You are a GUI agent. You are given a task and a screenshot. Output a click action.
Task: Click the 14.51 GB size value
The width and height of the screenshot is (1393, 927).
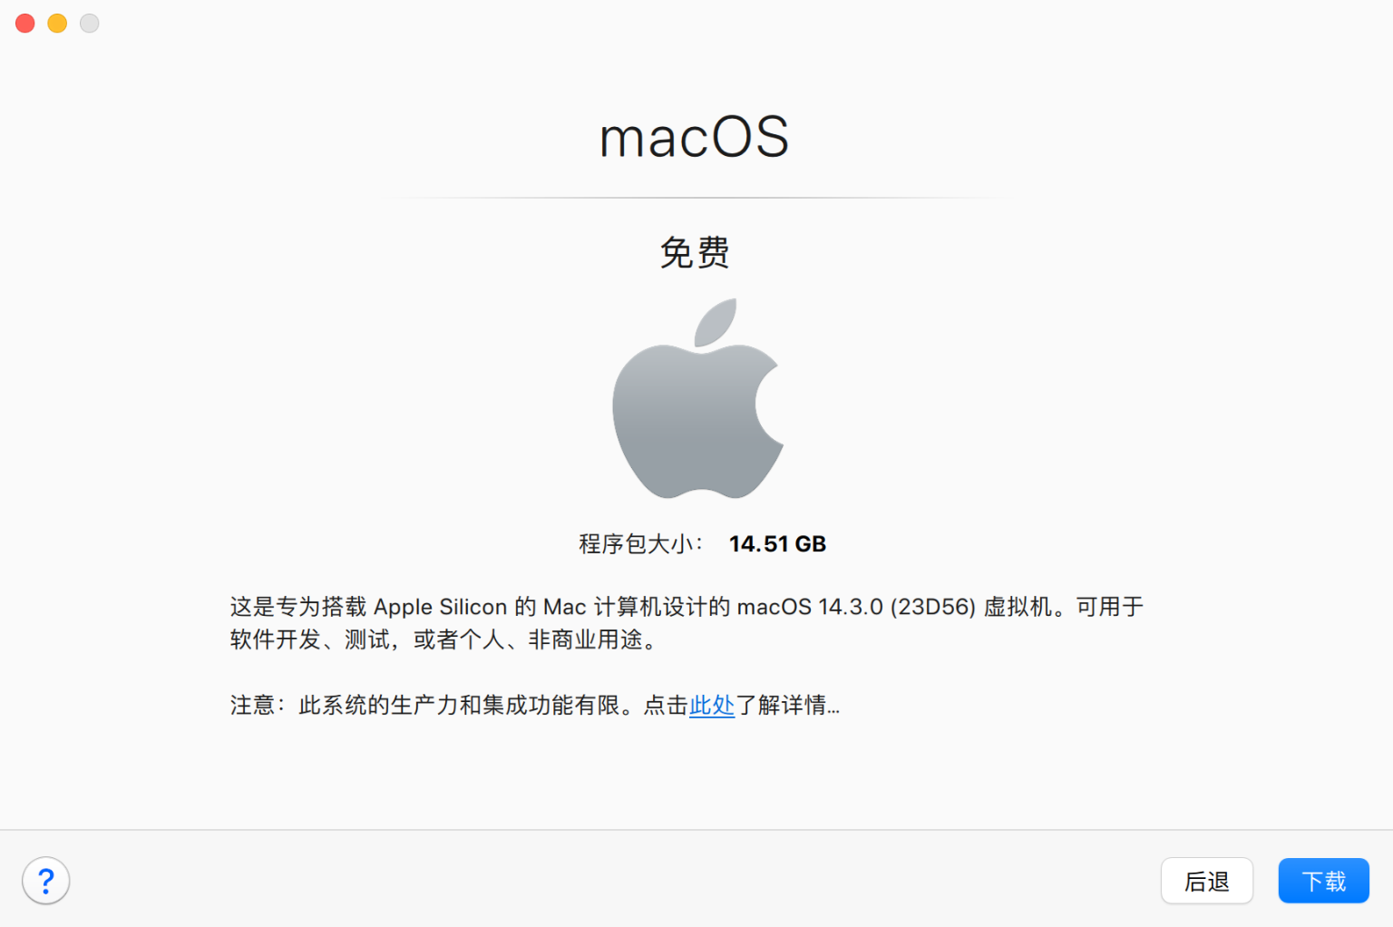[x=777, y=544]
